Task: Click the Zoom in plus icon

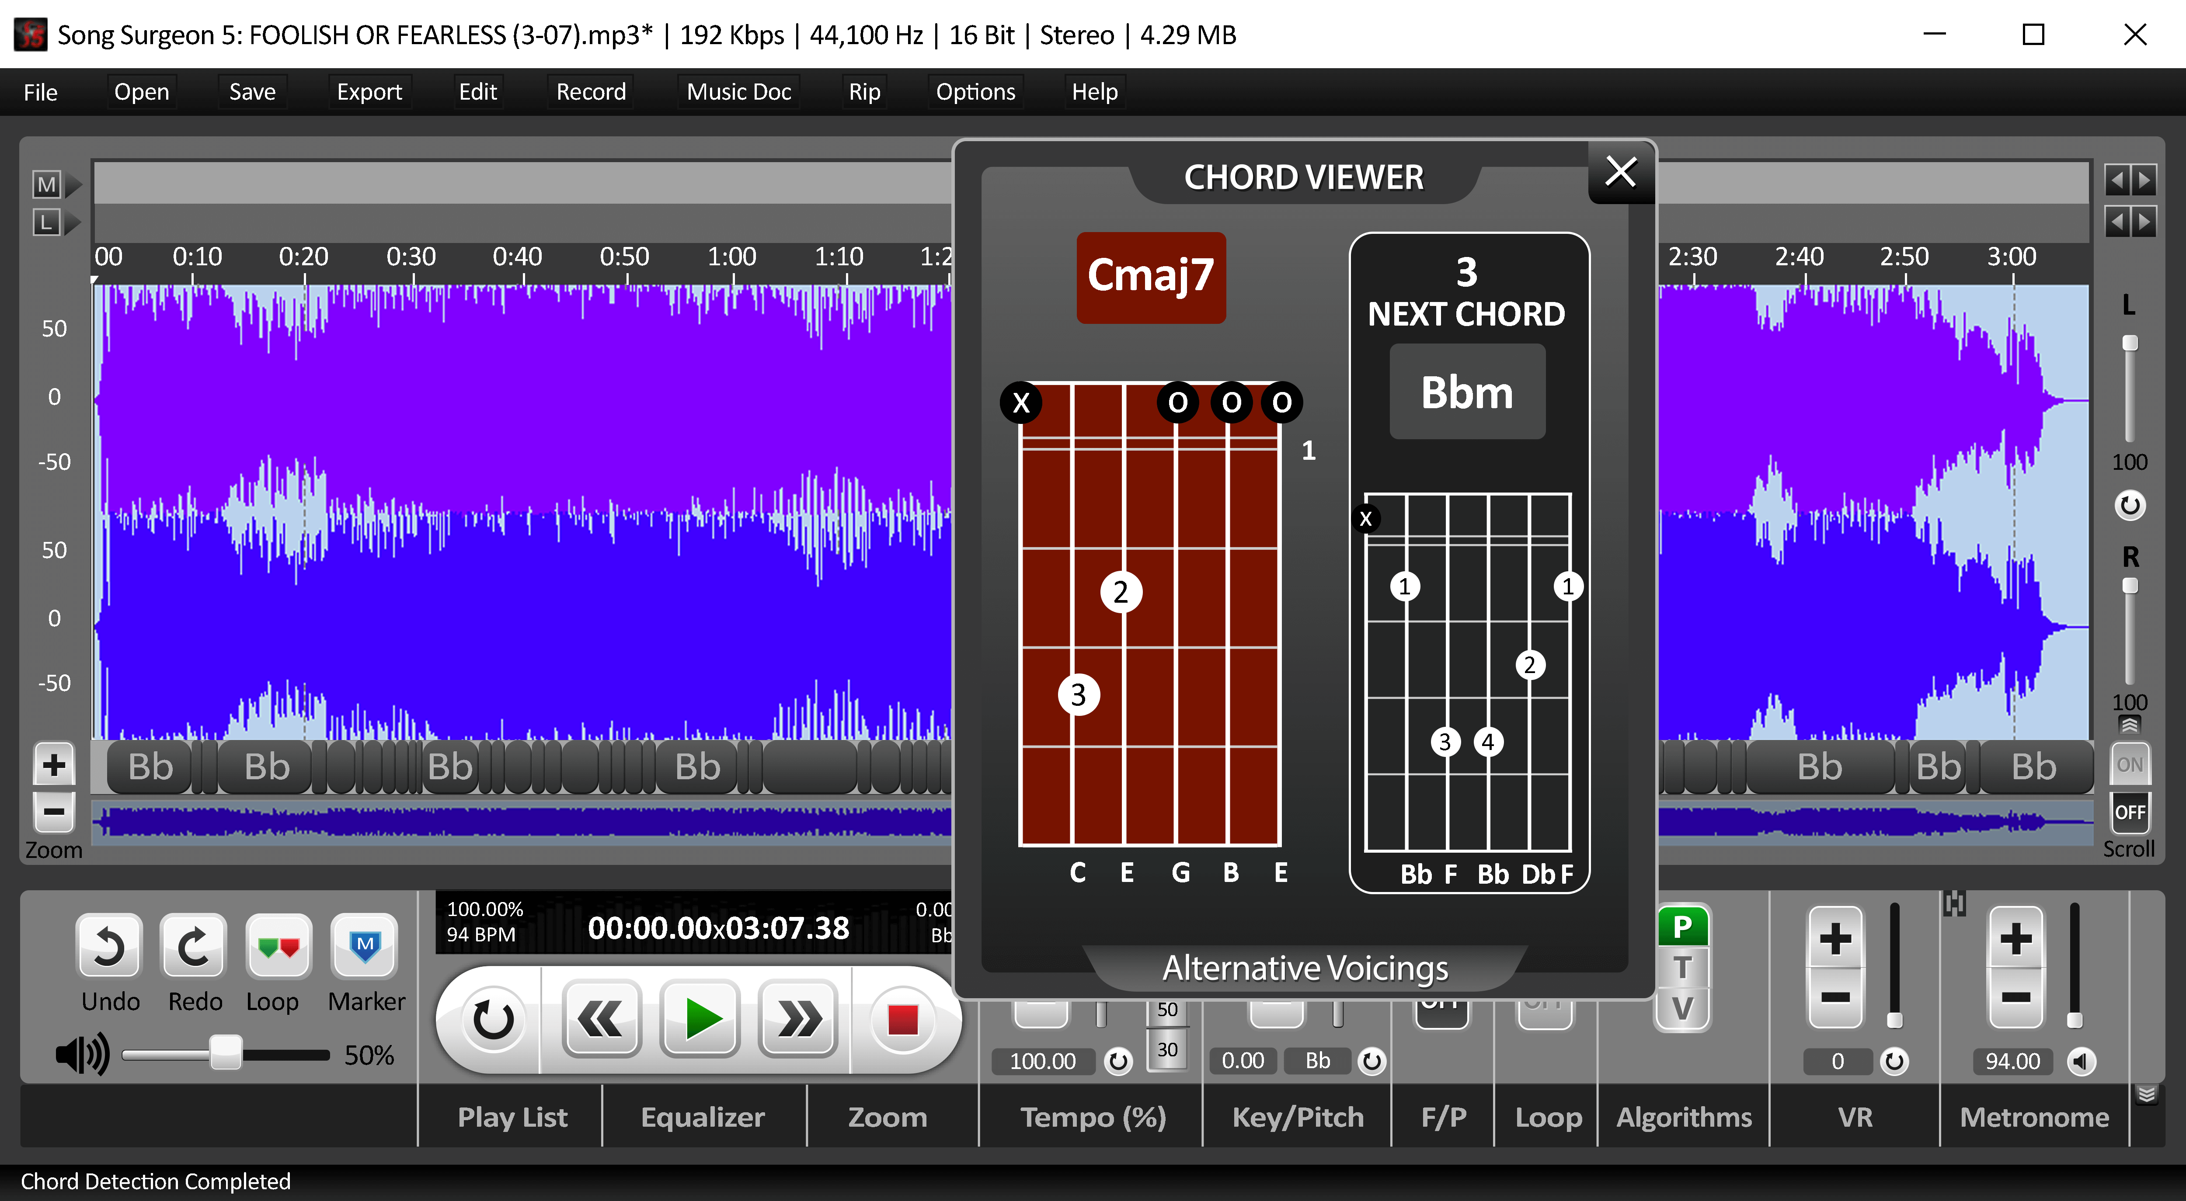Action: tap(53, 763)
